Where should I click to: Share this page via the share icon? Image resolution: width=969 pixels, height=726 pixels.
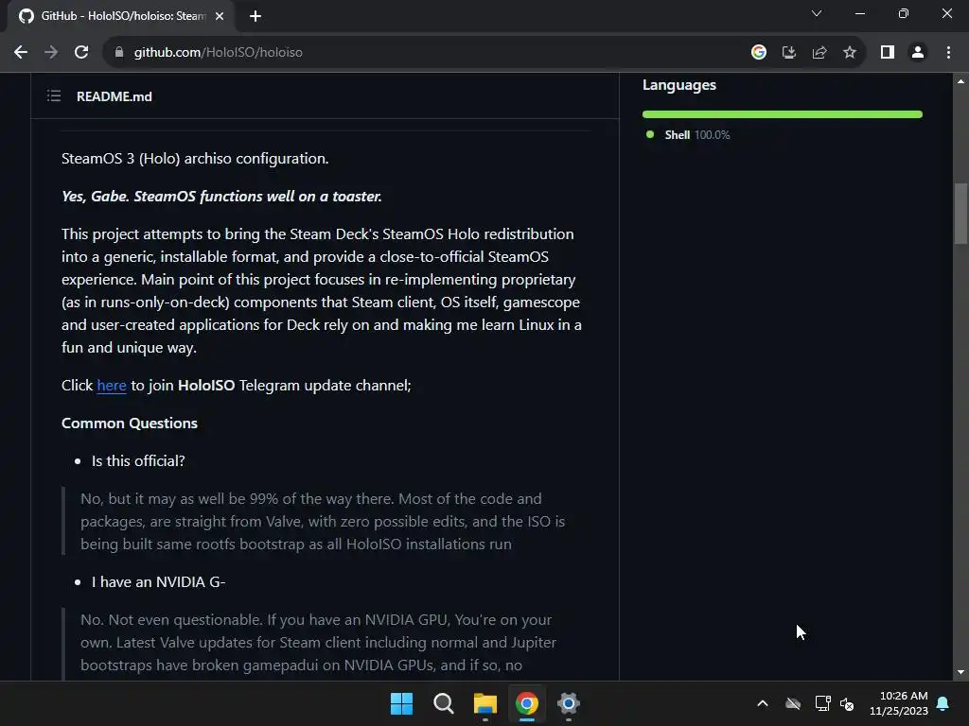pos(819,53)
